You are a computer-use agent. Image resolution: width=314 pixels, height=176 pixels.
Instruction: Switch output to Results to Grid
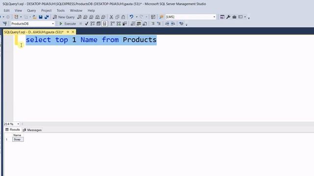139,23
